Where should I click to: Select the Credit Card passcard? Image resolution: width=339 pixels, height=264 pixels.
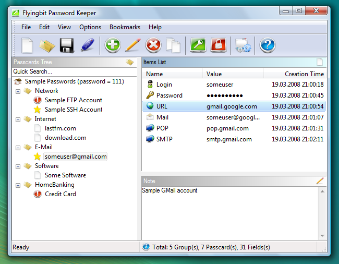60,194
